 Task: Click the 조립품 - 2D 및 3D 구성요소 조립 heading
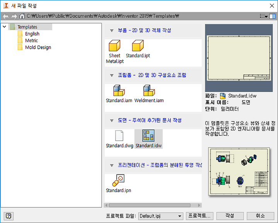pyautogui.click(x=152, y=75)
